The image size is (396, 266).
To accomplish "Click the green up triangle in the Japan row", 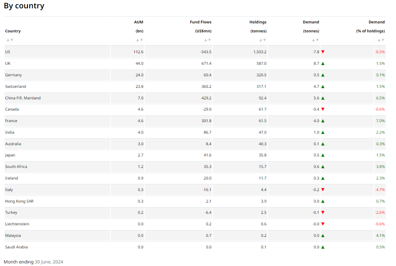I will [x=323, y=155].
